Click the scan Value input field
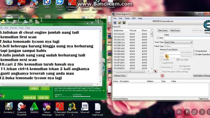 coord(187,38)
